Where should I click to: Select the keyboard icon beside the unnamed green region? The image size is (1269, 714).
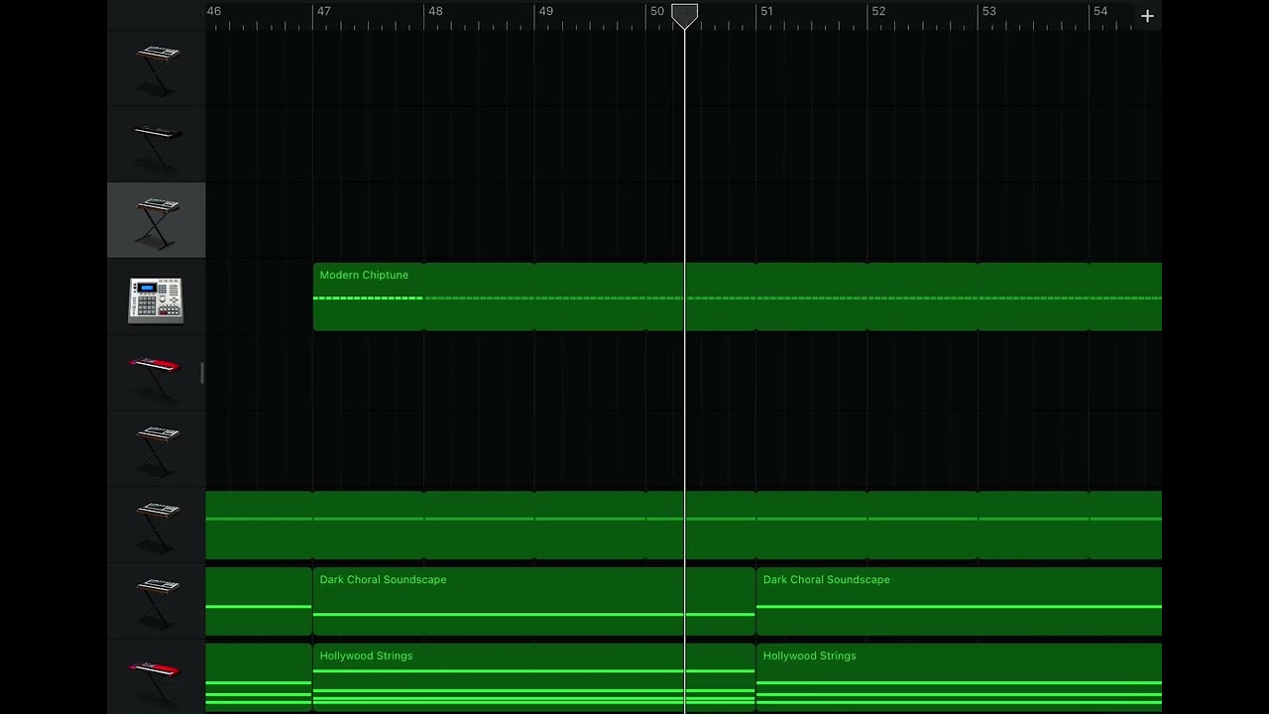coord(157,526)
